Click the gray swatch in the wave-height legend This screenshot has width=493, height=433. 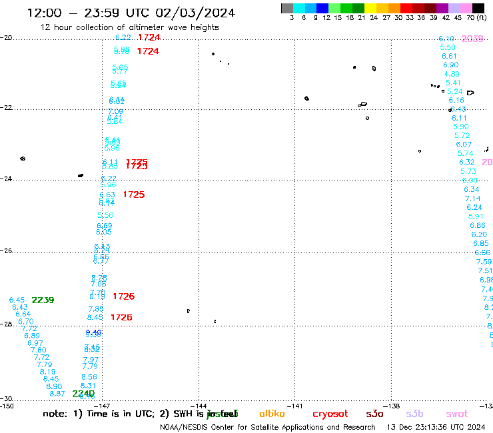(287, 8)
